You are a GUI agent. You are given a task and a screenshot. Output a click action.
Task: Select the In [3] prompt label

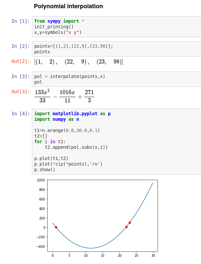20,76
